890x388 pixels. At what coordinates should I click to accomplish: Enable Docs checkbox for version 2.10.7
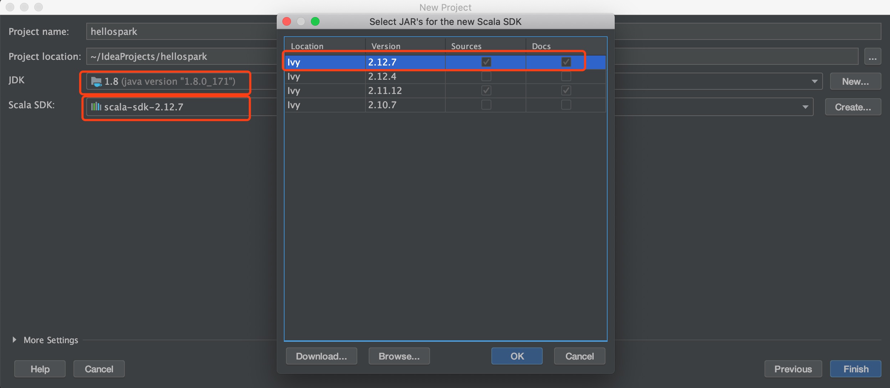pyautogui.click(x=566, y=105)
